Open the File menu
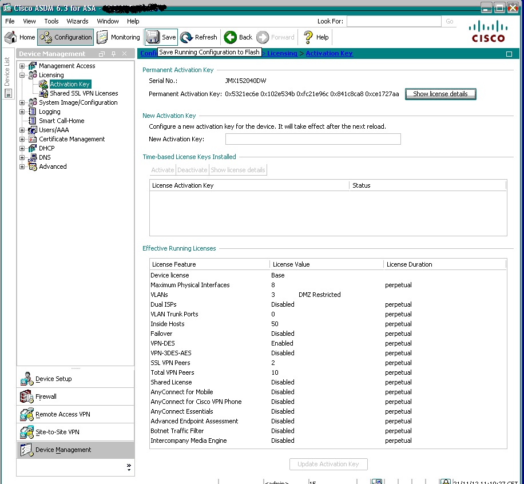The image size is (524, 484). tap(10, 21)
